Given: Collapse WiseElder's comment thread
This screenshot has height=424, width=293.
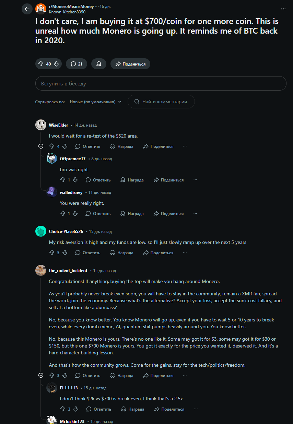Looking at the screenshot, I should coord(41,146).
